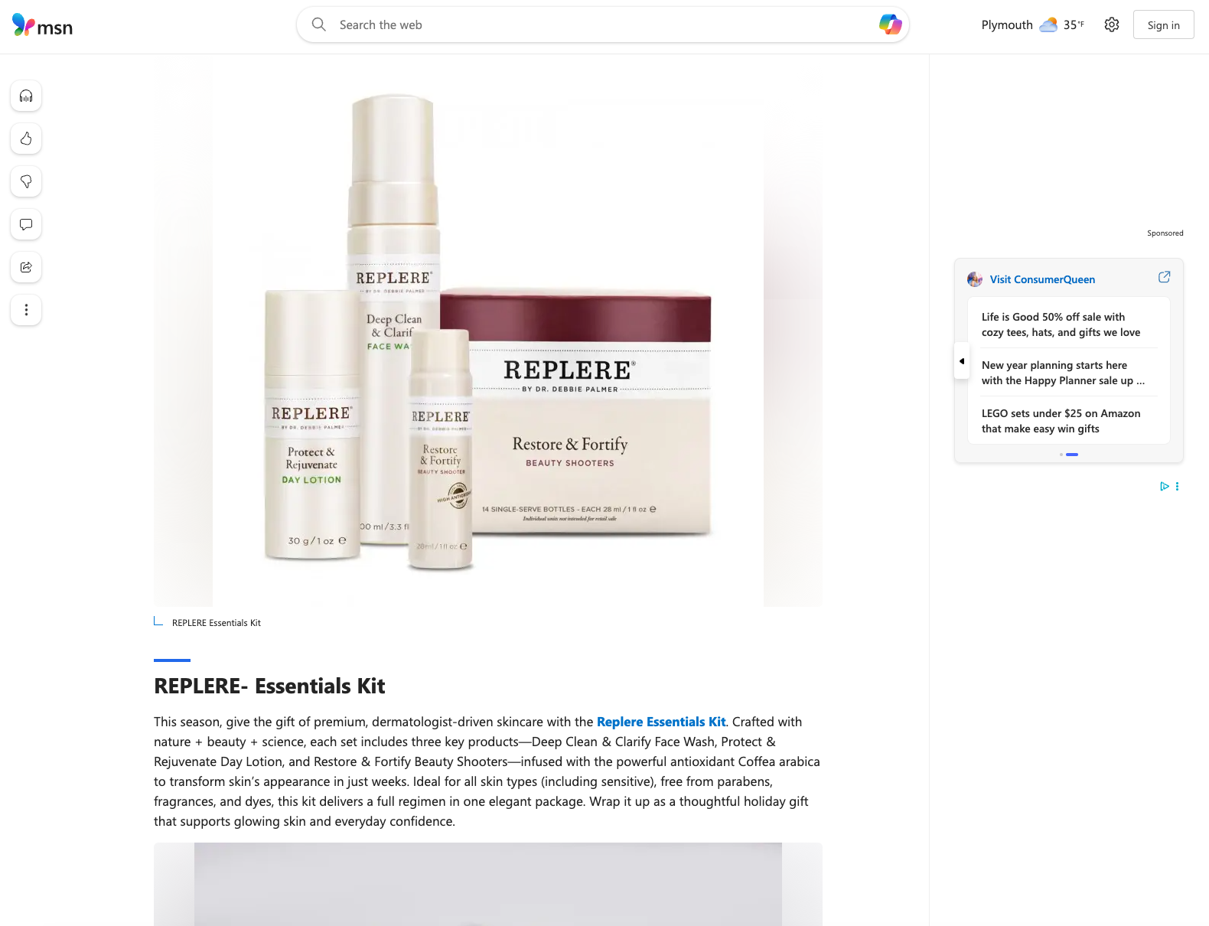Click the search magnifier icon
Screen dimensions: 1209x926
click(319, 24)
